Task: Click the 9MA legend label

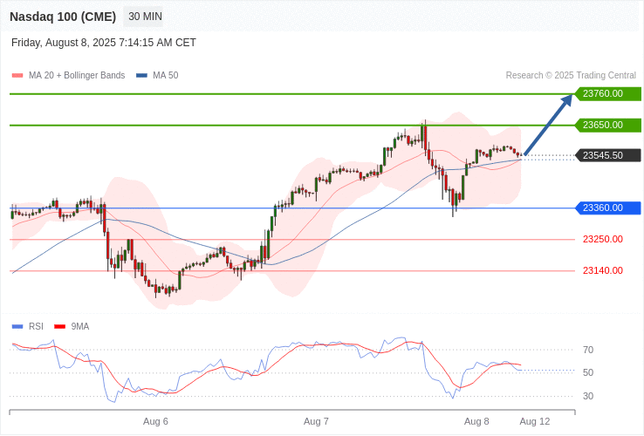Action: tap(80, 326)
